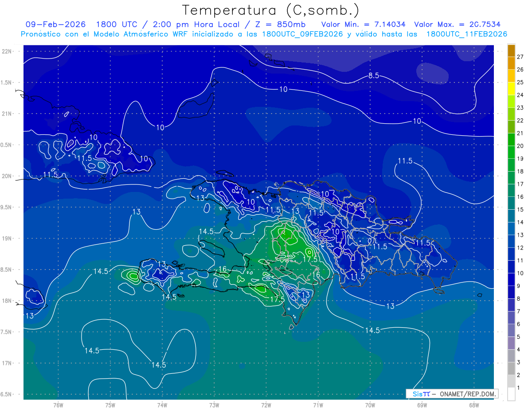Click the "8.5" contour label on the map
The height and width of the screenshot is (411, 532).
[x=374, y=76]
